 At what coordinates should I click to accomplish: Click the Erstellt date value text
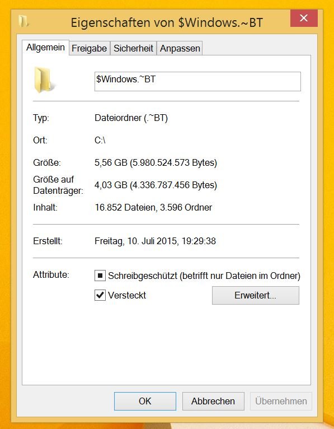(155, 241)
